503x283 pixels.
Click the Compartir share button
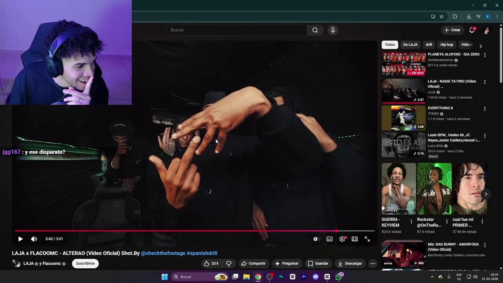coord(253,263)
